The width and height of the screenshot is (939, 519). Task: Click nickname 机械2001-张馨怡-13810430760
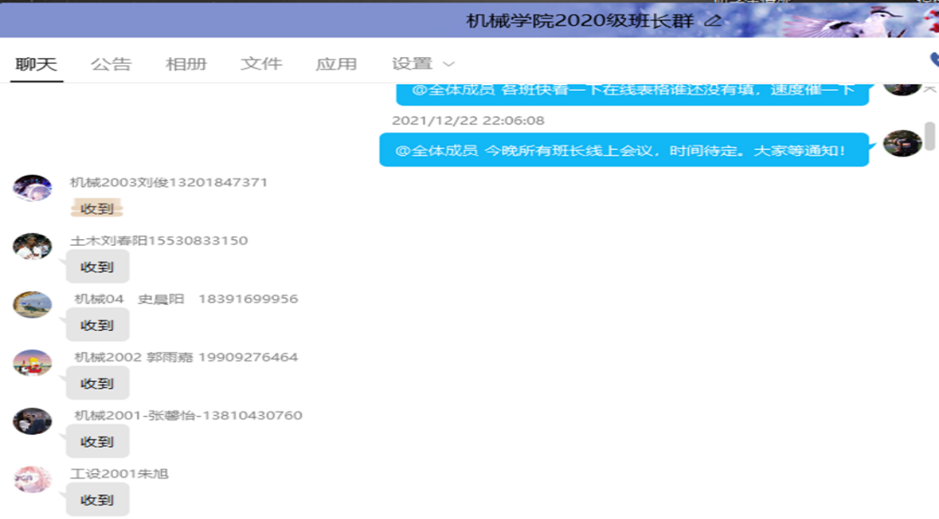188,415
